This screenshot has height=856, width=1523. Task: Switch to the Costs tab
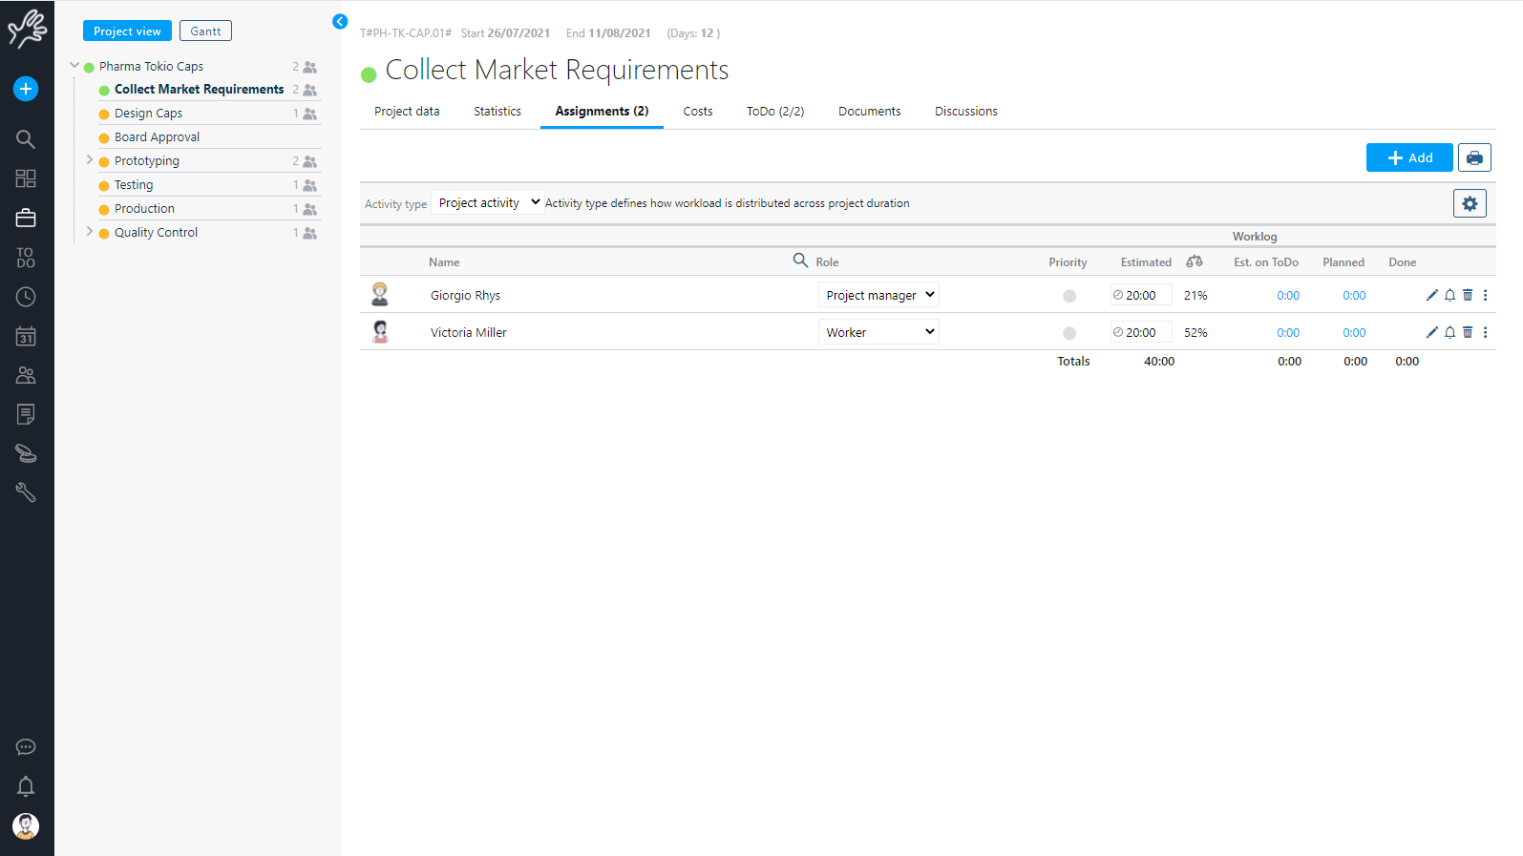[x=697, y=112]
